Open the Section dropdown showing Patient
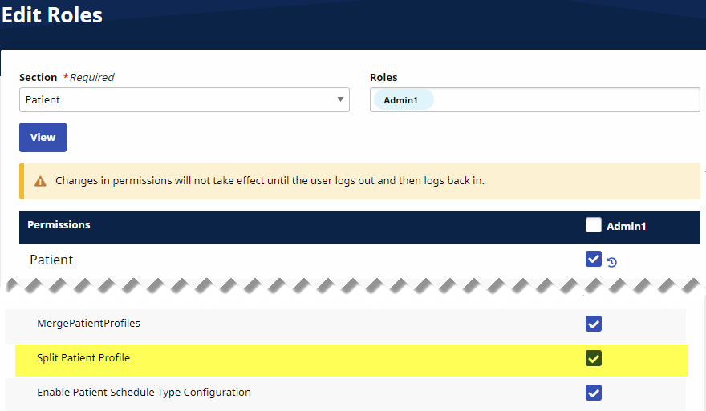This screenshot has width=706, height=411. [185, 100]
